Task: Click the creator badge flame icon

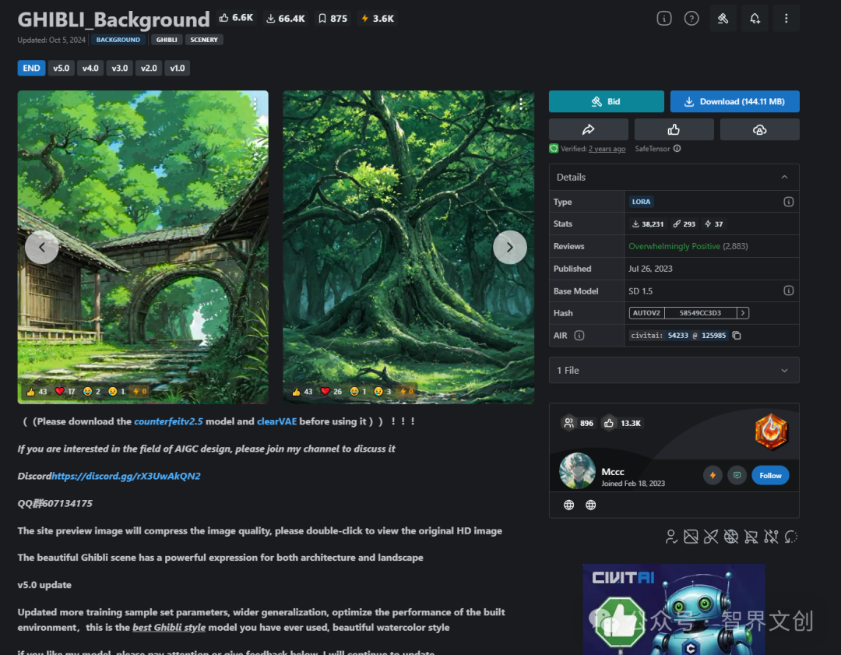Action: (x=771, y=431)
